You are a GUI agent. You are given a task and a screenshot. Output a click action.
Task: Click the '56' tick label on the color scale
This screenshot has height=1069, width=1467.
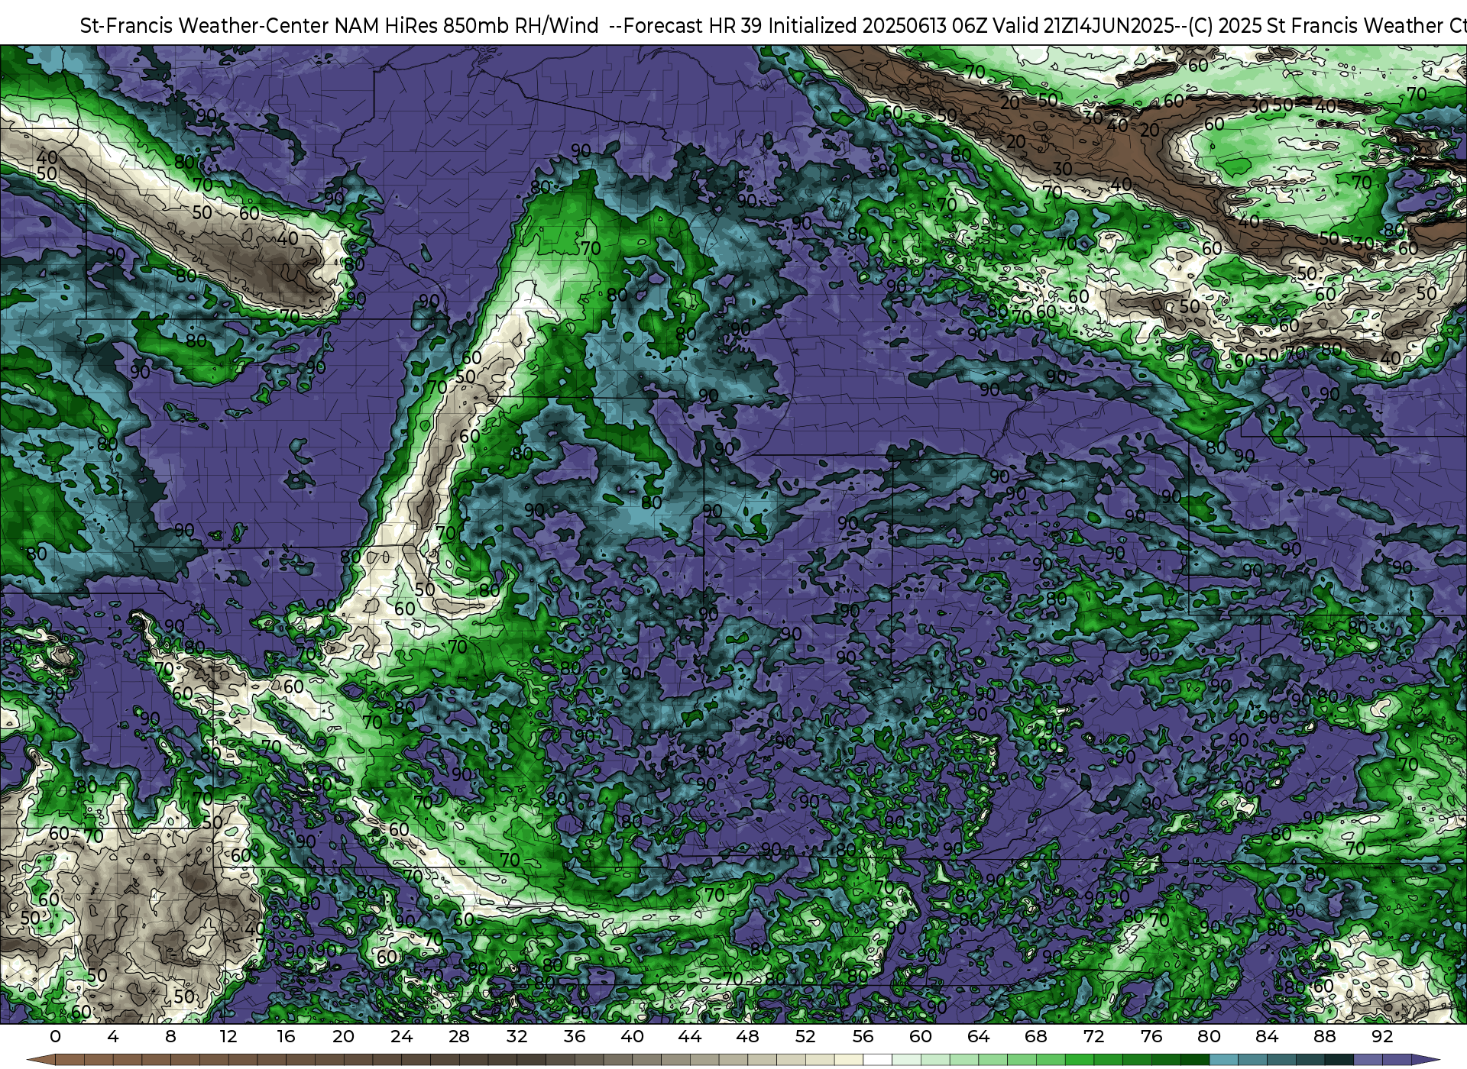click(863, 1036)
